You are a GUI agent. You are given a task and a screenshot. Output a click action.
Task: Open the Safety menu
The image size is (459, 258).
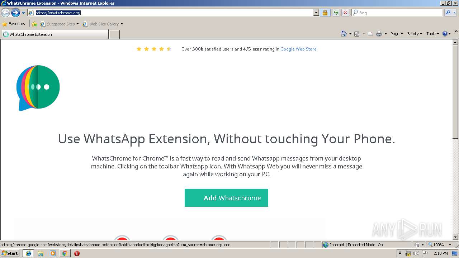(x=414, y=34)
